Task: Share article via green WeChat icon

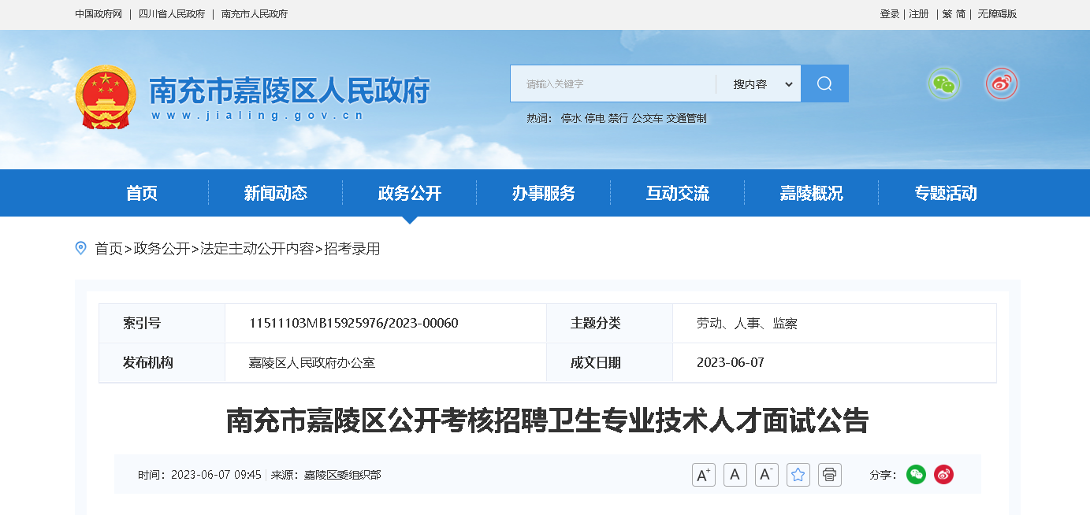Action: (x=916, y=474)
